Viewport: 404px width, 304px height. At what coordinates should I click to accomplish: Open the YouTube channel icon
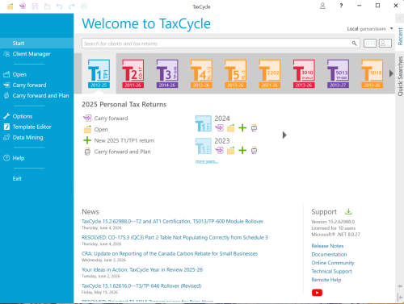317,293
